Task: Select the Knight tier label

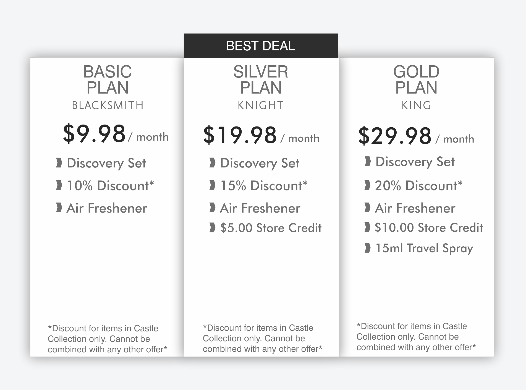Action: coord(261,105)
